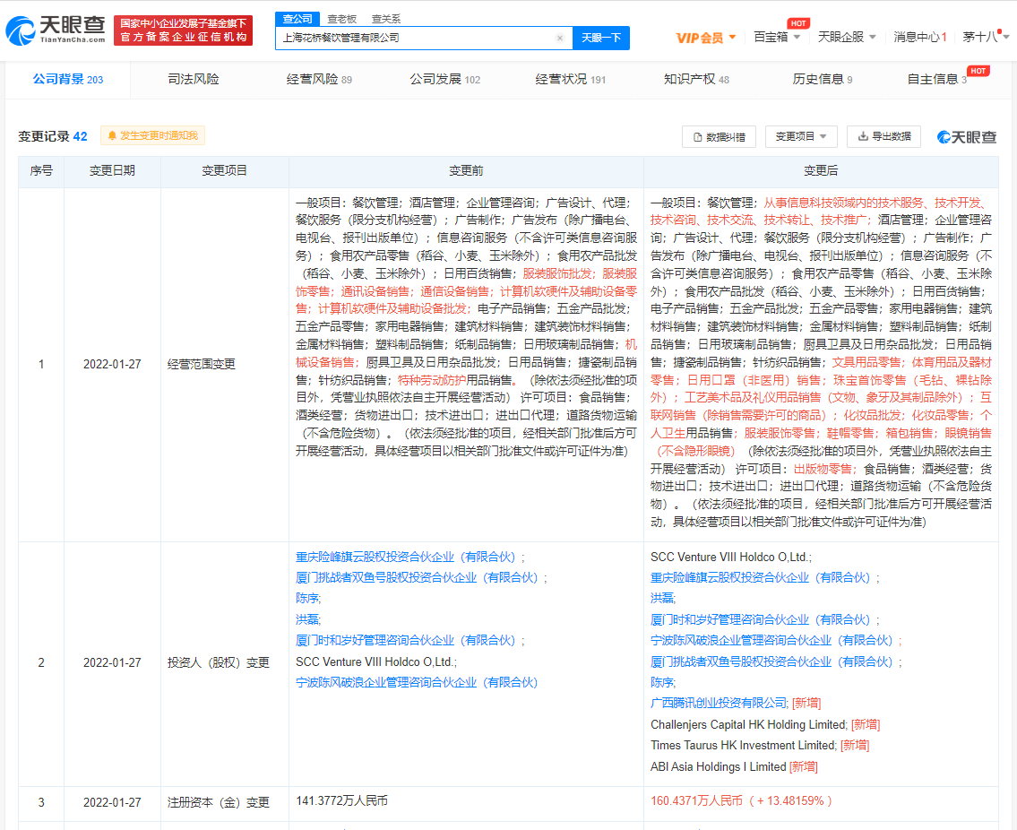Expand the 天眼企服 dropdown menu

847,38
